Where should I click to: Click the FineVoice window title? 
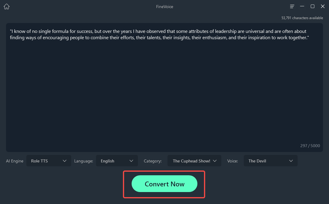pyautogui.click(x=164, y=7)
